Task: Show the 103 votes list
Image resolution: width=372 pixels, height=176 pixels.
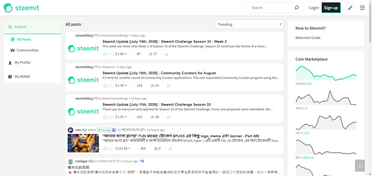Action: [137, 117]
